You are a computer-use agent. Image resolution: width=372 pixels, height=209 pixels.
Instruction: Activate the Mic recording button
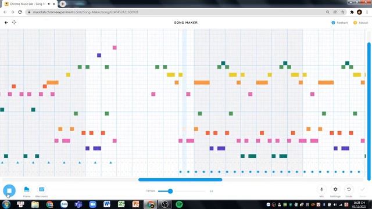(x=321, y=189)
